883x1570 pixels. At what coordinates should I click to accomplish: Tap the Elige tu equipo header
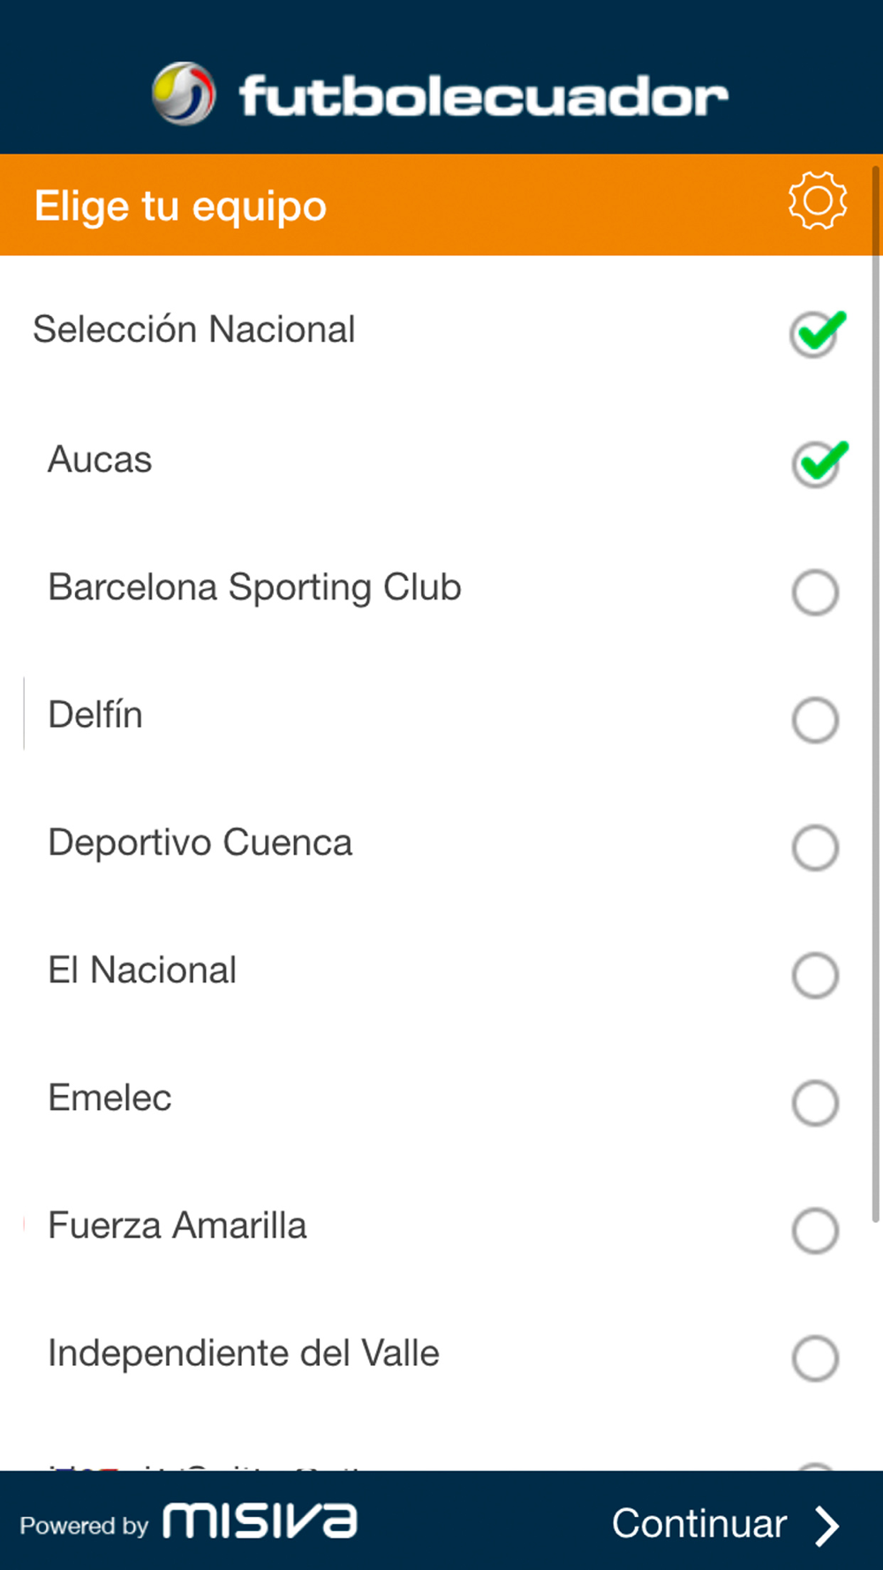(x=180, y=206)
